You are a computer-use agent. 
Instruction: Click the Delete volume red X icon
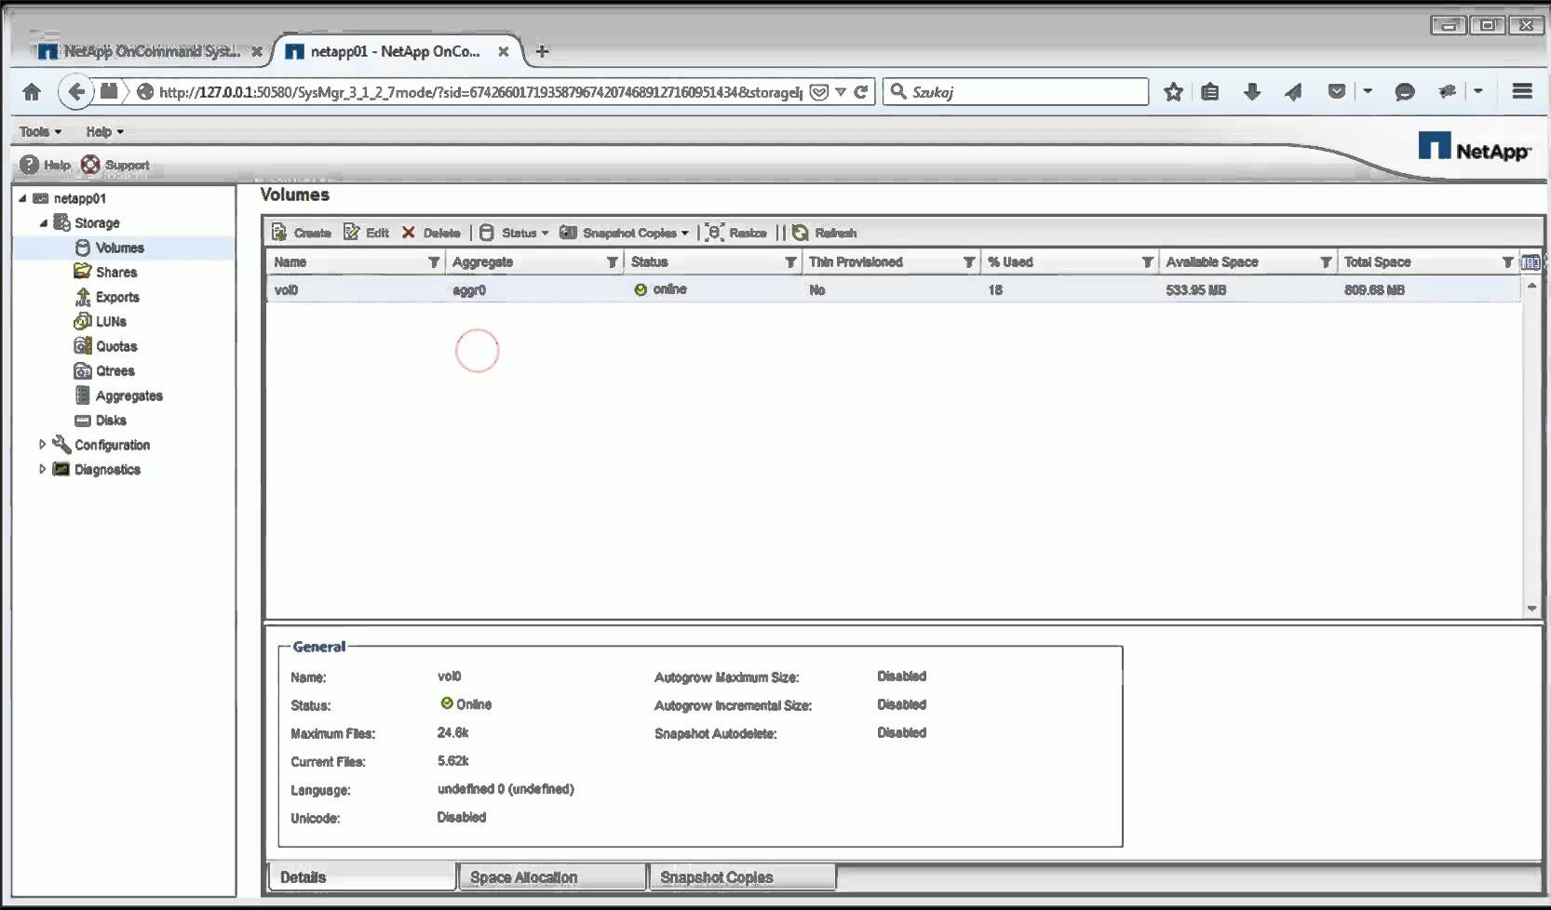coord(408,233)
